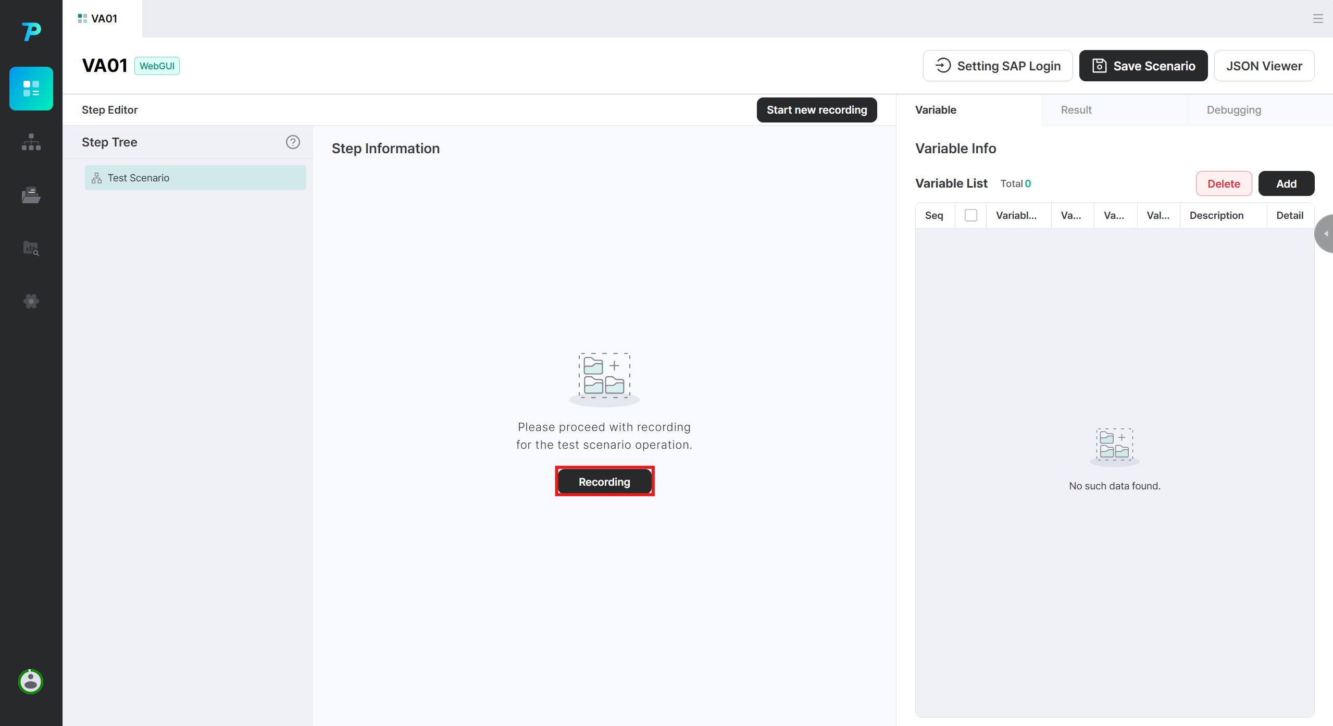Click the Description column header
The height and width of the screenshot is (726, 1333).
pyautogui.click(x=1216, y=215)
